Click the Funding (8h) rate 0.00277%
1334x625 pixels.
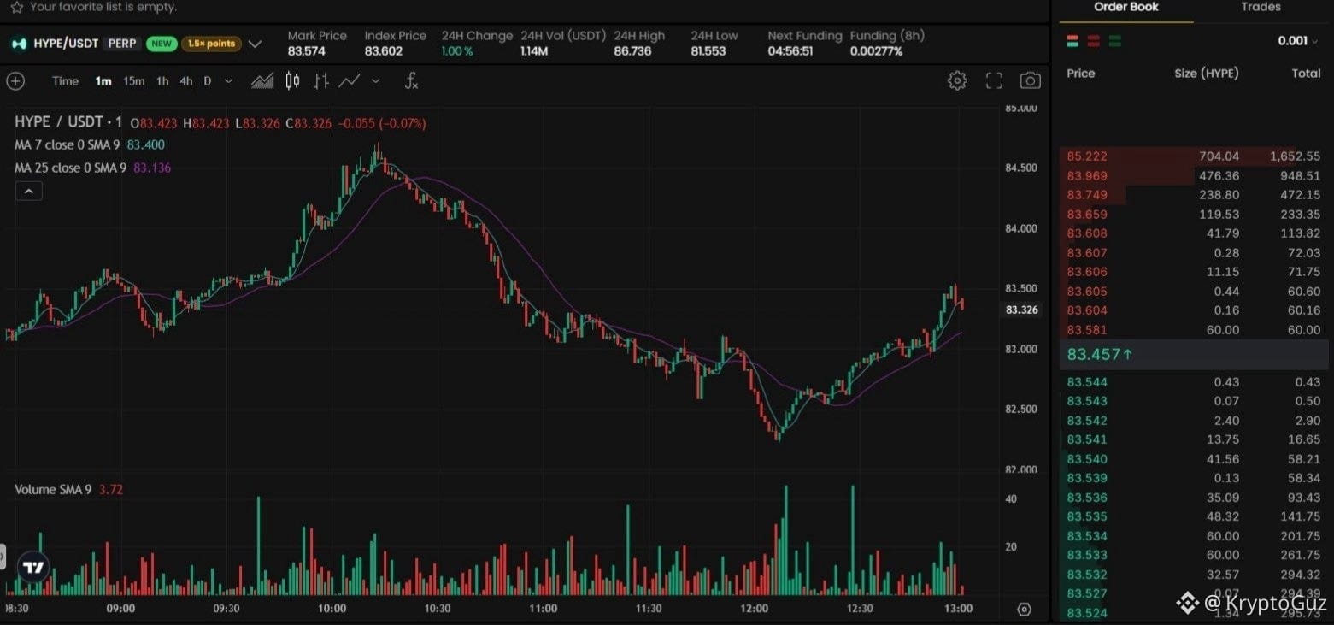(x=876, y=51)
